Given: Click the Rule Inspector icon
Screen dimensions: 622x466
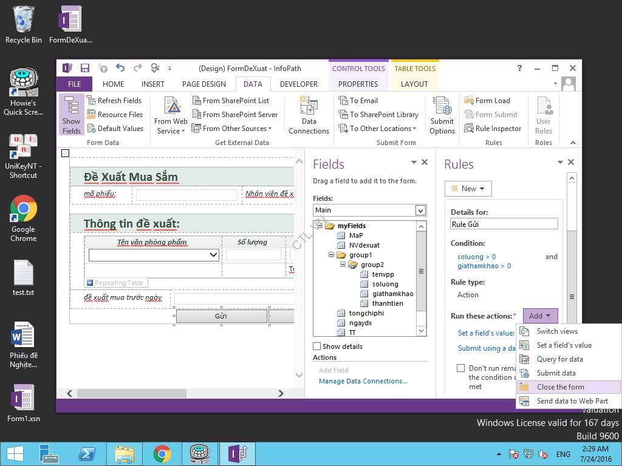Looking at the screenshot, I should coord(469,129).
